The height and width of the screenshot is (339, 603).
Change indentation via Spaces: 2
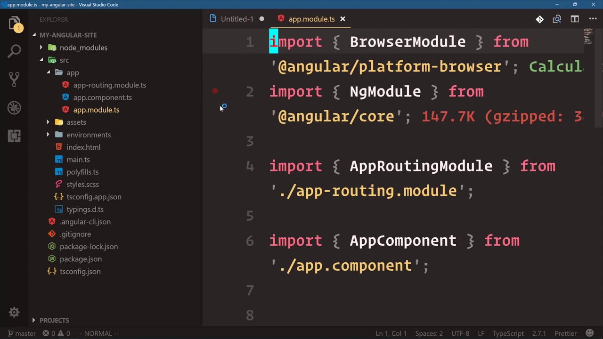[x=429, y=333]
